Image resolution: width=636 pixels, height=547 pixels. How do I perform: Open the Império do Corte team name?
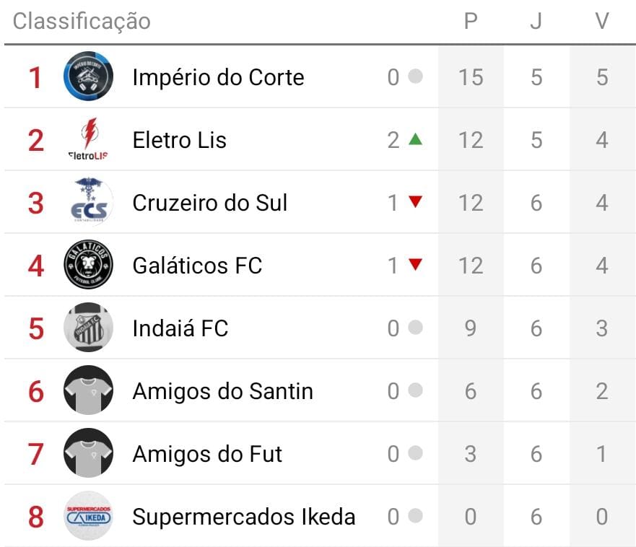click(x=218, y=77)
